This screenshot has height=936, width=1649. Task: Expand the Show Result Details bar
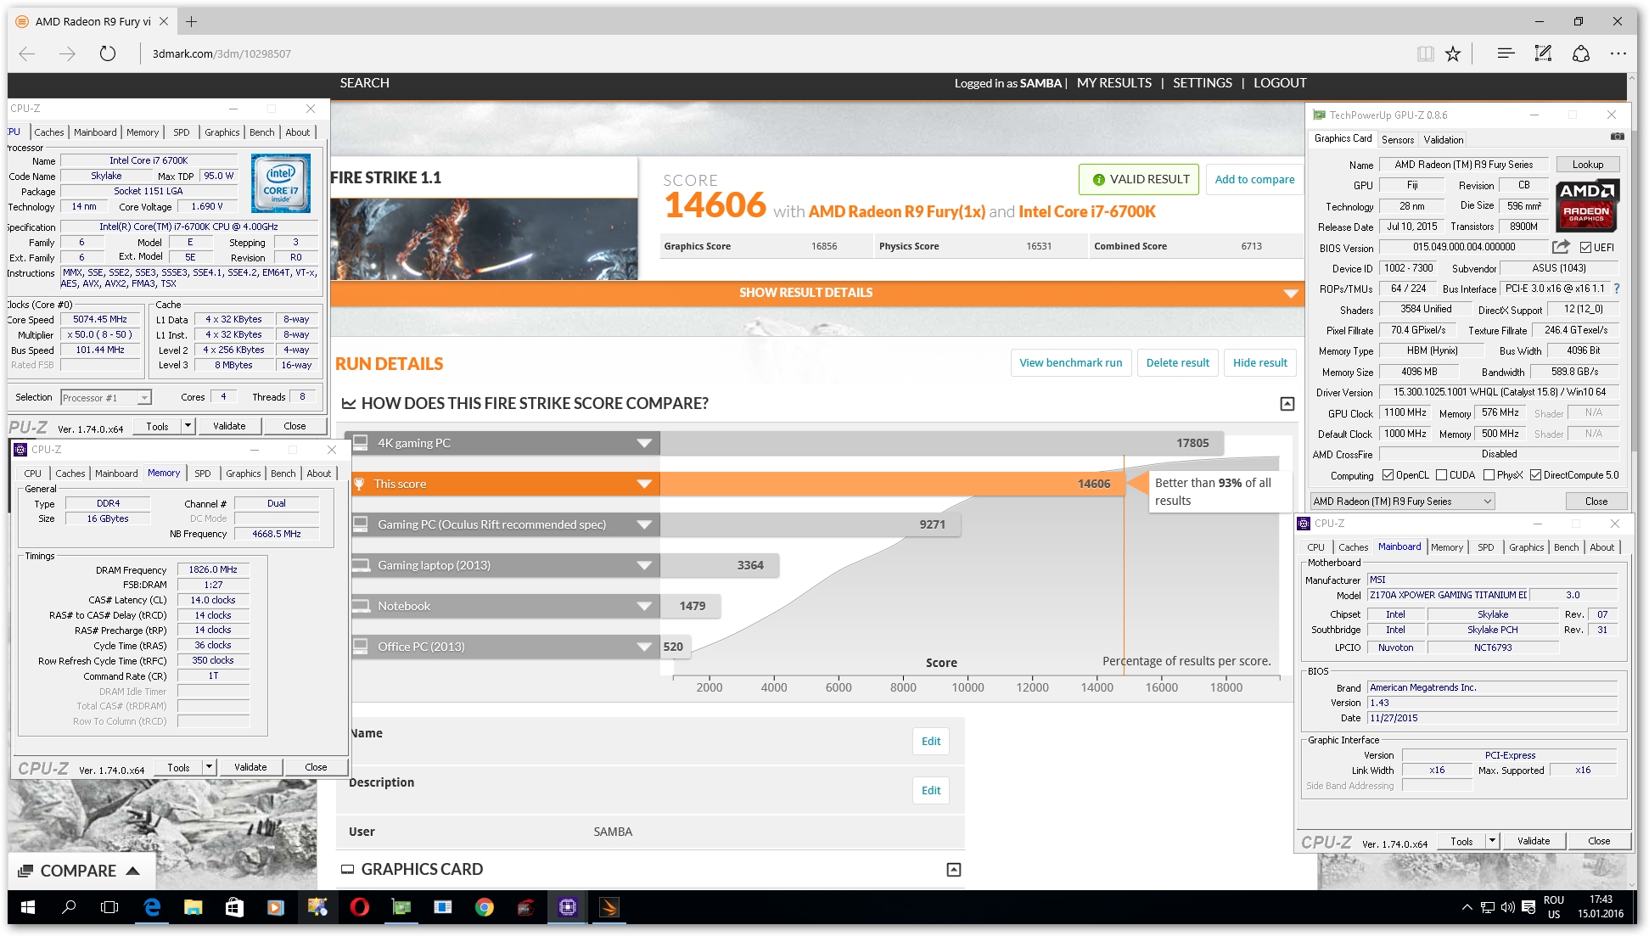(x=816, y=293)
